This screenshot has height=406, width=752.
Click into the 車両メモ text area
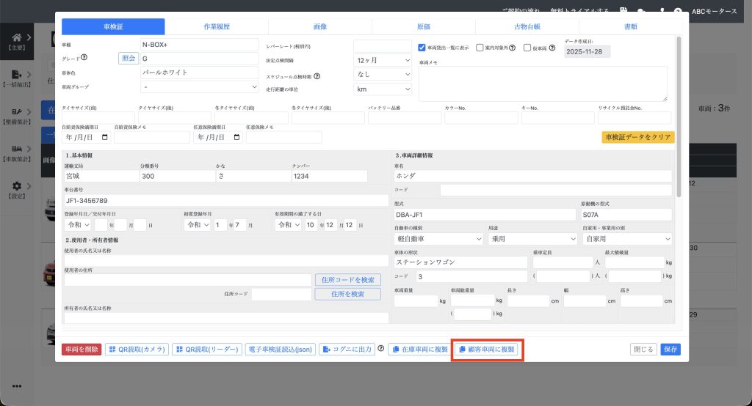(543, 84)
